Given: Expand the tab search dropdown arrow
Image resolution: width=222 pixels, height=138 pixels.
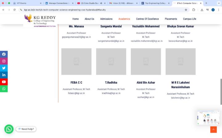Looking at the screenshot, I should (x=219, y=3).
